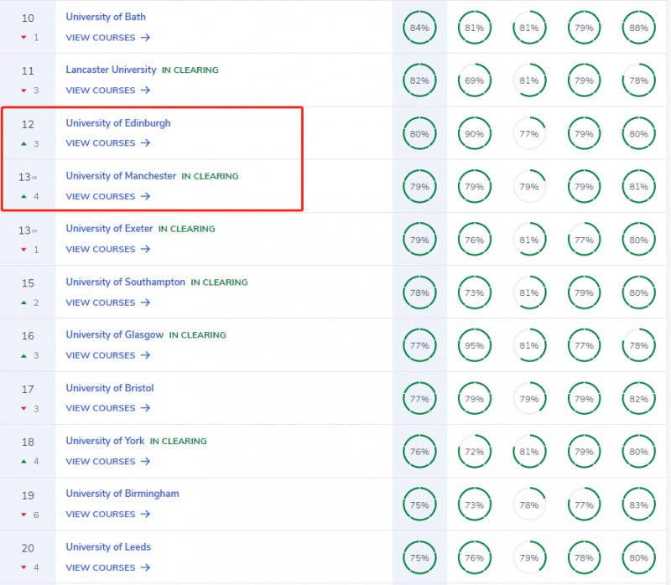This screenshot has width=671, height=585.
Task: Click the 72% score circle for York
Action: click(474, 452)
